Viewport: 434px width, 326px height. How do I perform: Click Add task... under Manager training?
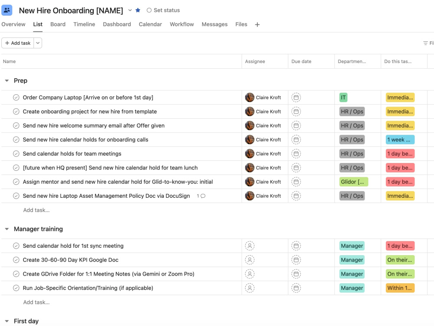pyautogui.click(x=36, y=302)
